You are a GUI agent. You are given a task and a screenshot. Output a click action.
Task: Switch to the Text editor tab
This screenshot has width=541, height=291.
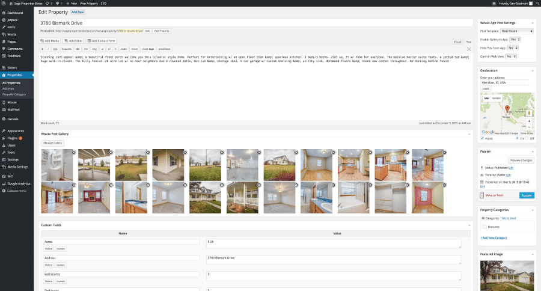point(468,41)
